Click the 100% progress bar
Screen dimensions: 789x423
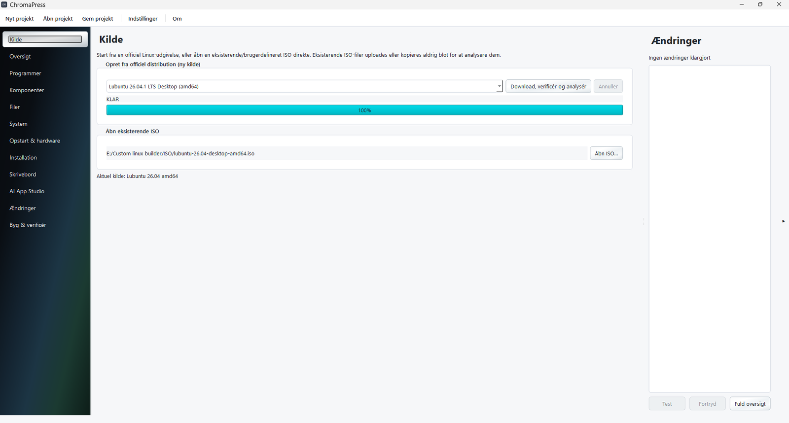coord(364,110)
